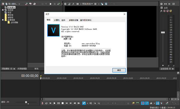Select 所有媒体 in media tree
Screen dimensions: 180x109
tap(11, 8)
